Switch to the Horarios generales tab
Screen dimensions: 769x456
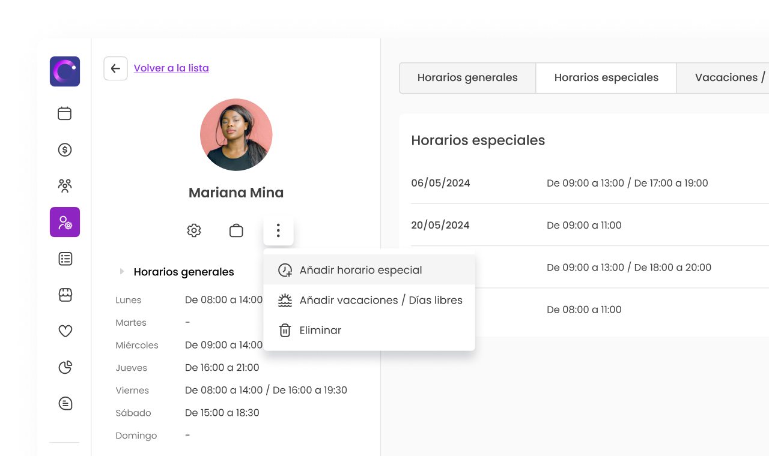tap(467, 78)
